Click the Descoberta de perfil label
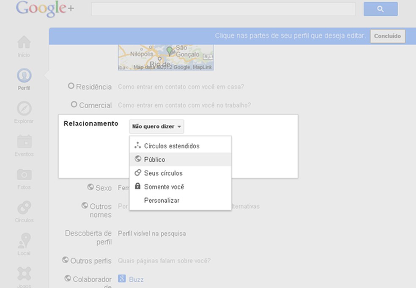416x288 pixels. coord(88,238)
